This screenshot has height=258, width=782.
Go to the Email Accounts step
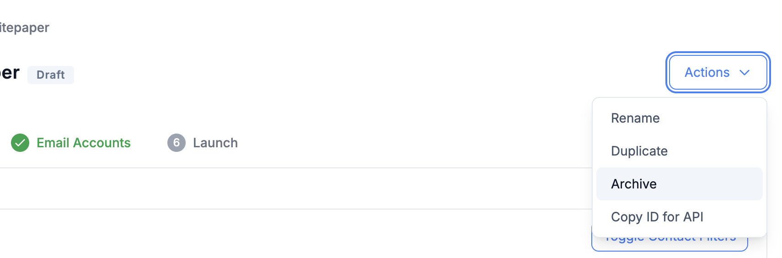(x=71, y=143)
